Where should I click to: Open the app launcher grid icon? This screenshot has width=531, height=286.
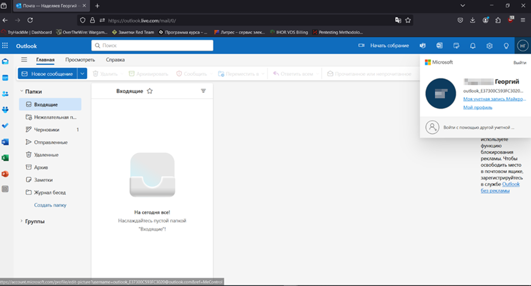click(x=5, y=45)
